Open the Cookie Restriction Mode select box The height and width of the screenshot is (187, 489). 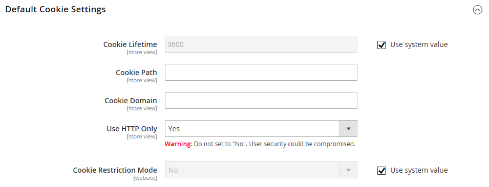tap(261, 170)
